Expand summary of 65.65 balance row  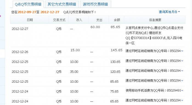pyautogui.click(x=182, y=100)
